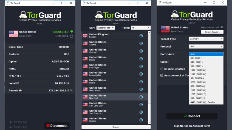
Task: Click the globe icon for United States Dallas
Action: [141, 59]
